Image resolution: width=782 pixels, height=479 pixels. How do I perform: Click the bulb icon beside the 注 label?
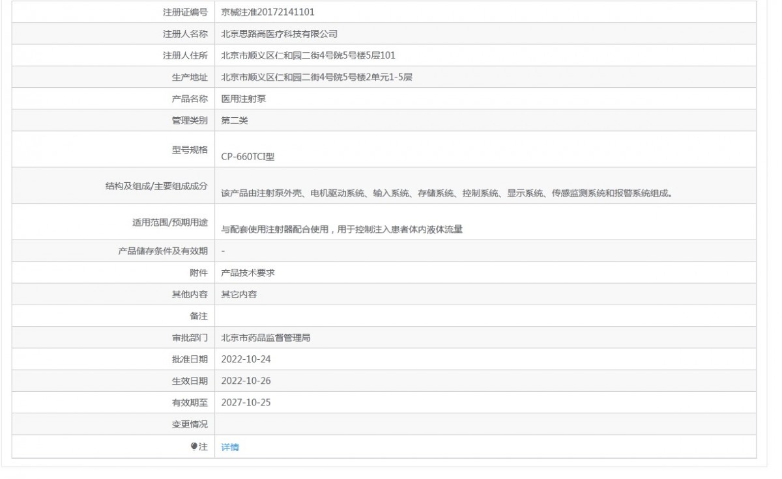(194, 446)
